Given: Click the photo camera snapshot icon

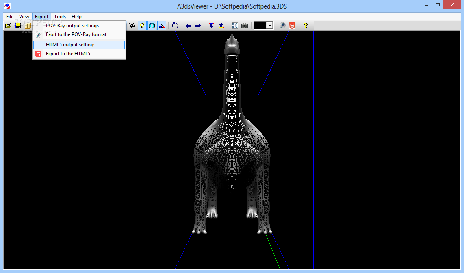Looking at the screenshot, I should coord(245,26).
